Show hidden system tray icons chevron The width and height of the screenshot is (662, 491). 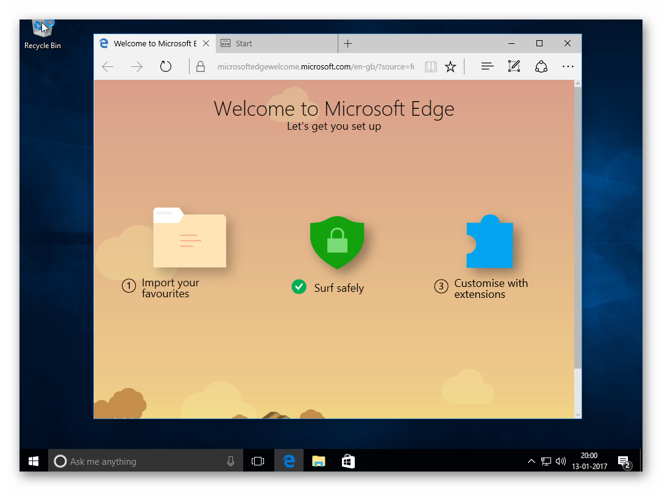click(x=532, y=461)
